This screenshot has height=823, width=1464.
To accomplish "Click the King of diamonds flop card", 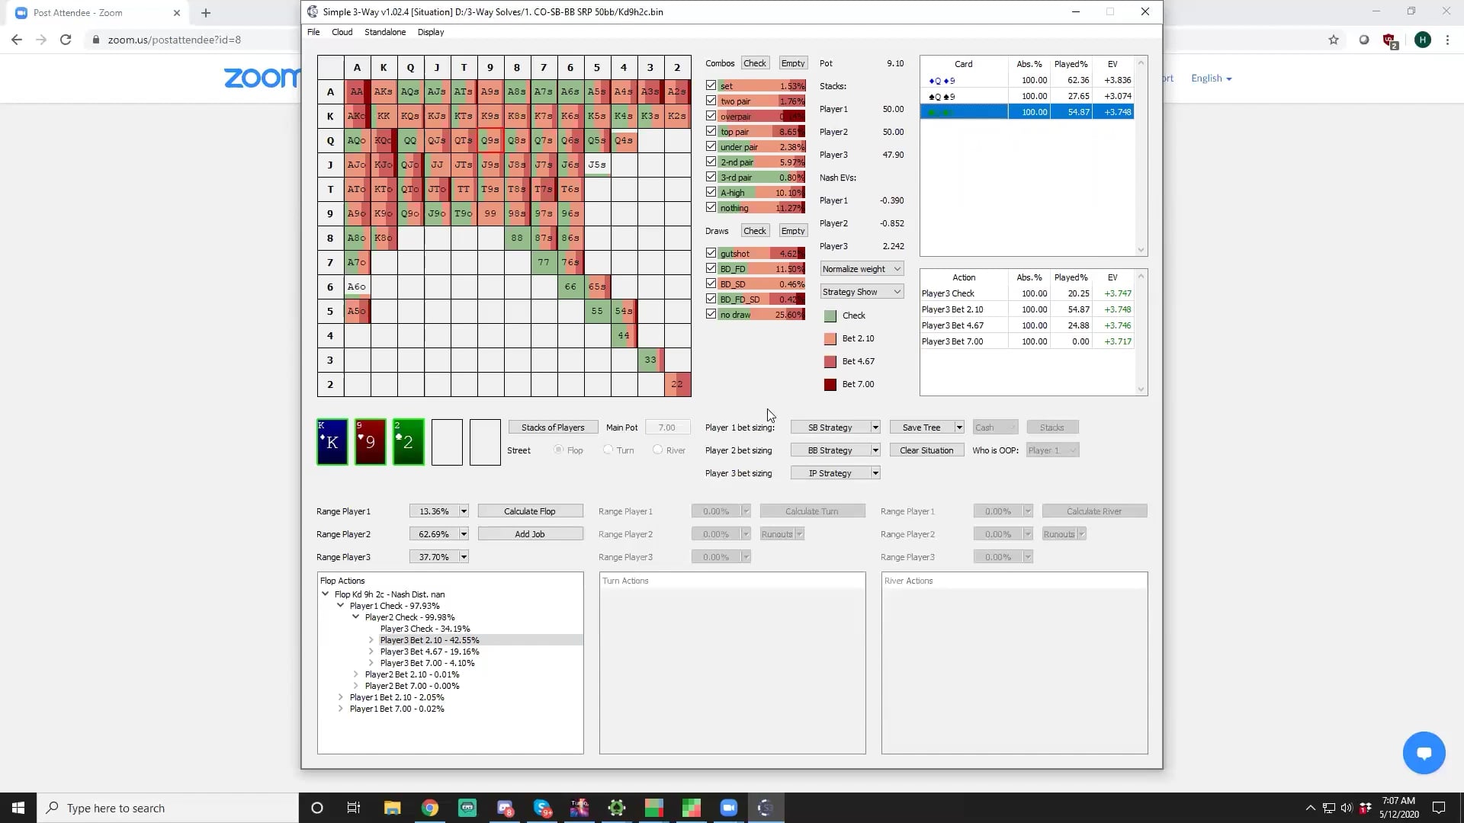I will tap(332, 442).
